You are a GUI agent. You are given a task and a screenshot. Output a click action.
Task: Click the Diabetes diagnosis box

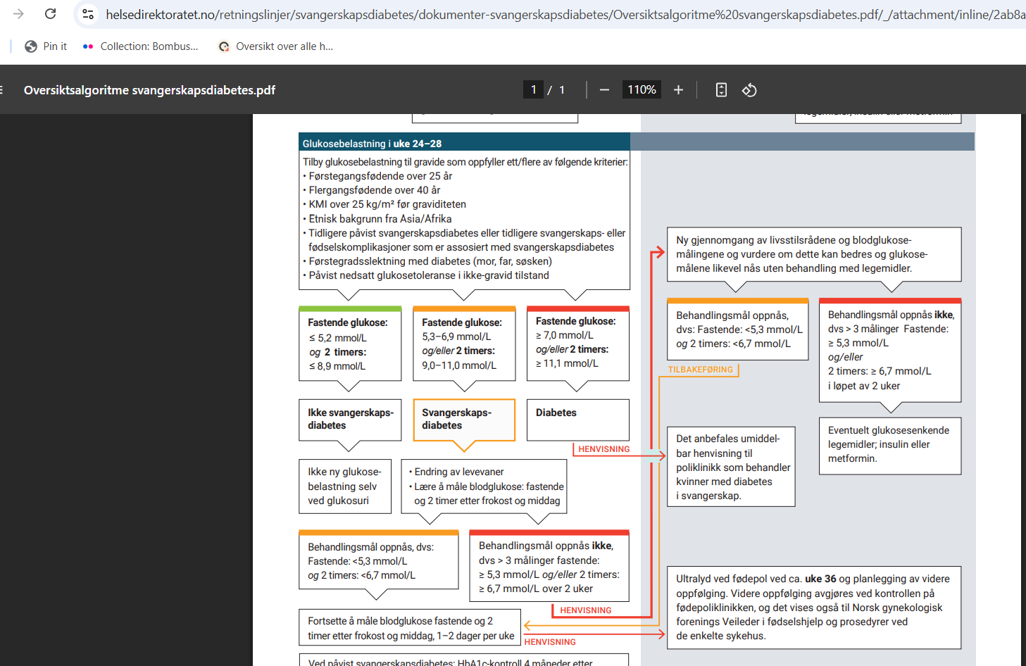pos(578,420)
